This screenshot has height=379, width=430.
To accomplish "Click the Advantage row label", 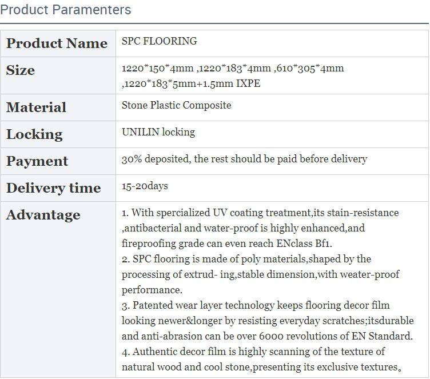I will tap(43, 215).
